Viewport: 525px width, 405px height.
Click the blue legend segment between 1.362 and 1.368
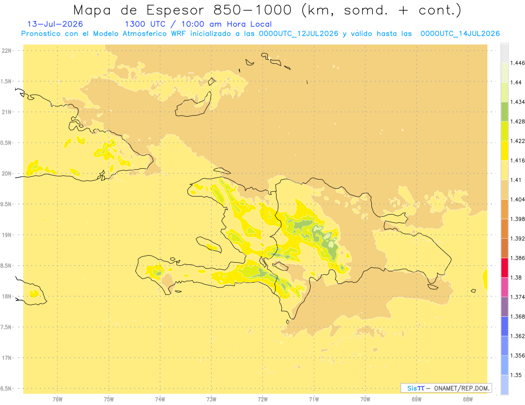tap(504, 326)
